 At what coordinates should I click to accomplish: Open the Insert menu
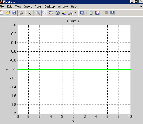point(28,6)
